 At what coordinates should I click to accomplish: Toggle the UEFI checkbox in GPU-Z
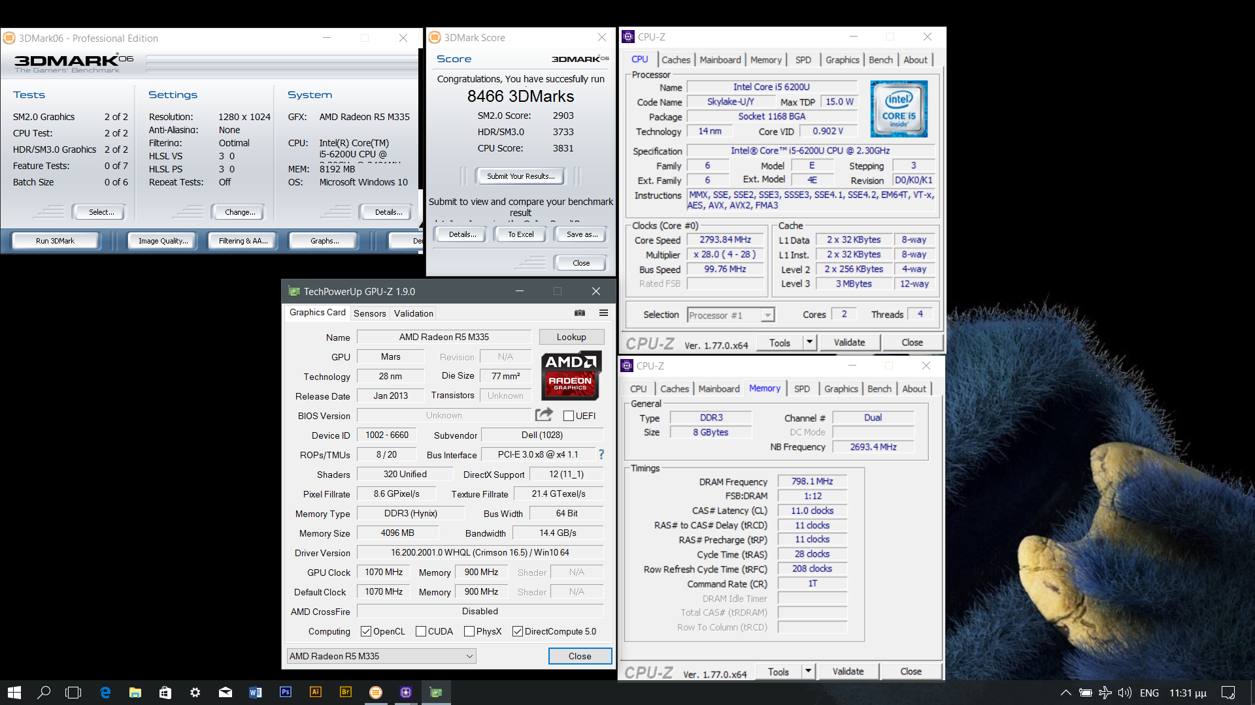(569, 416)
